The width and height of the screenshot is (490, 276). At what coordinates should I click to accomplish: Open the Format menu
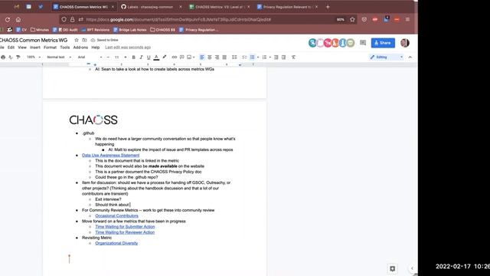[50, 48]
